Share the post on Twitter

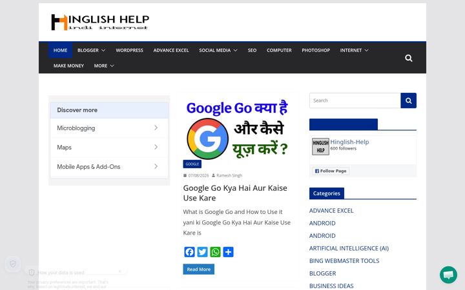point(202,252)
